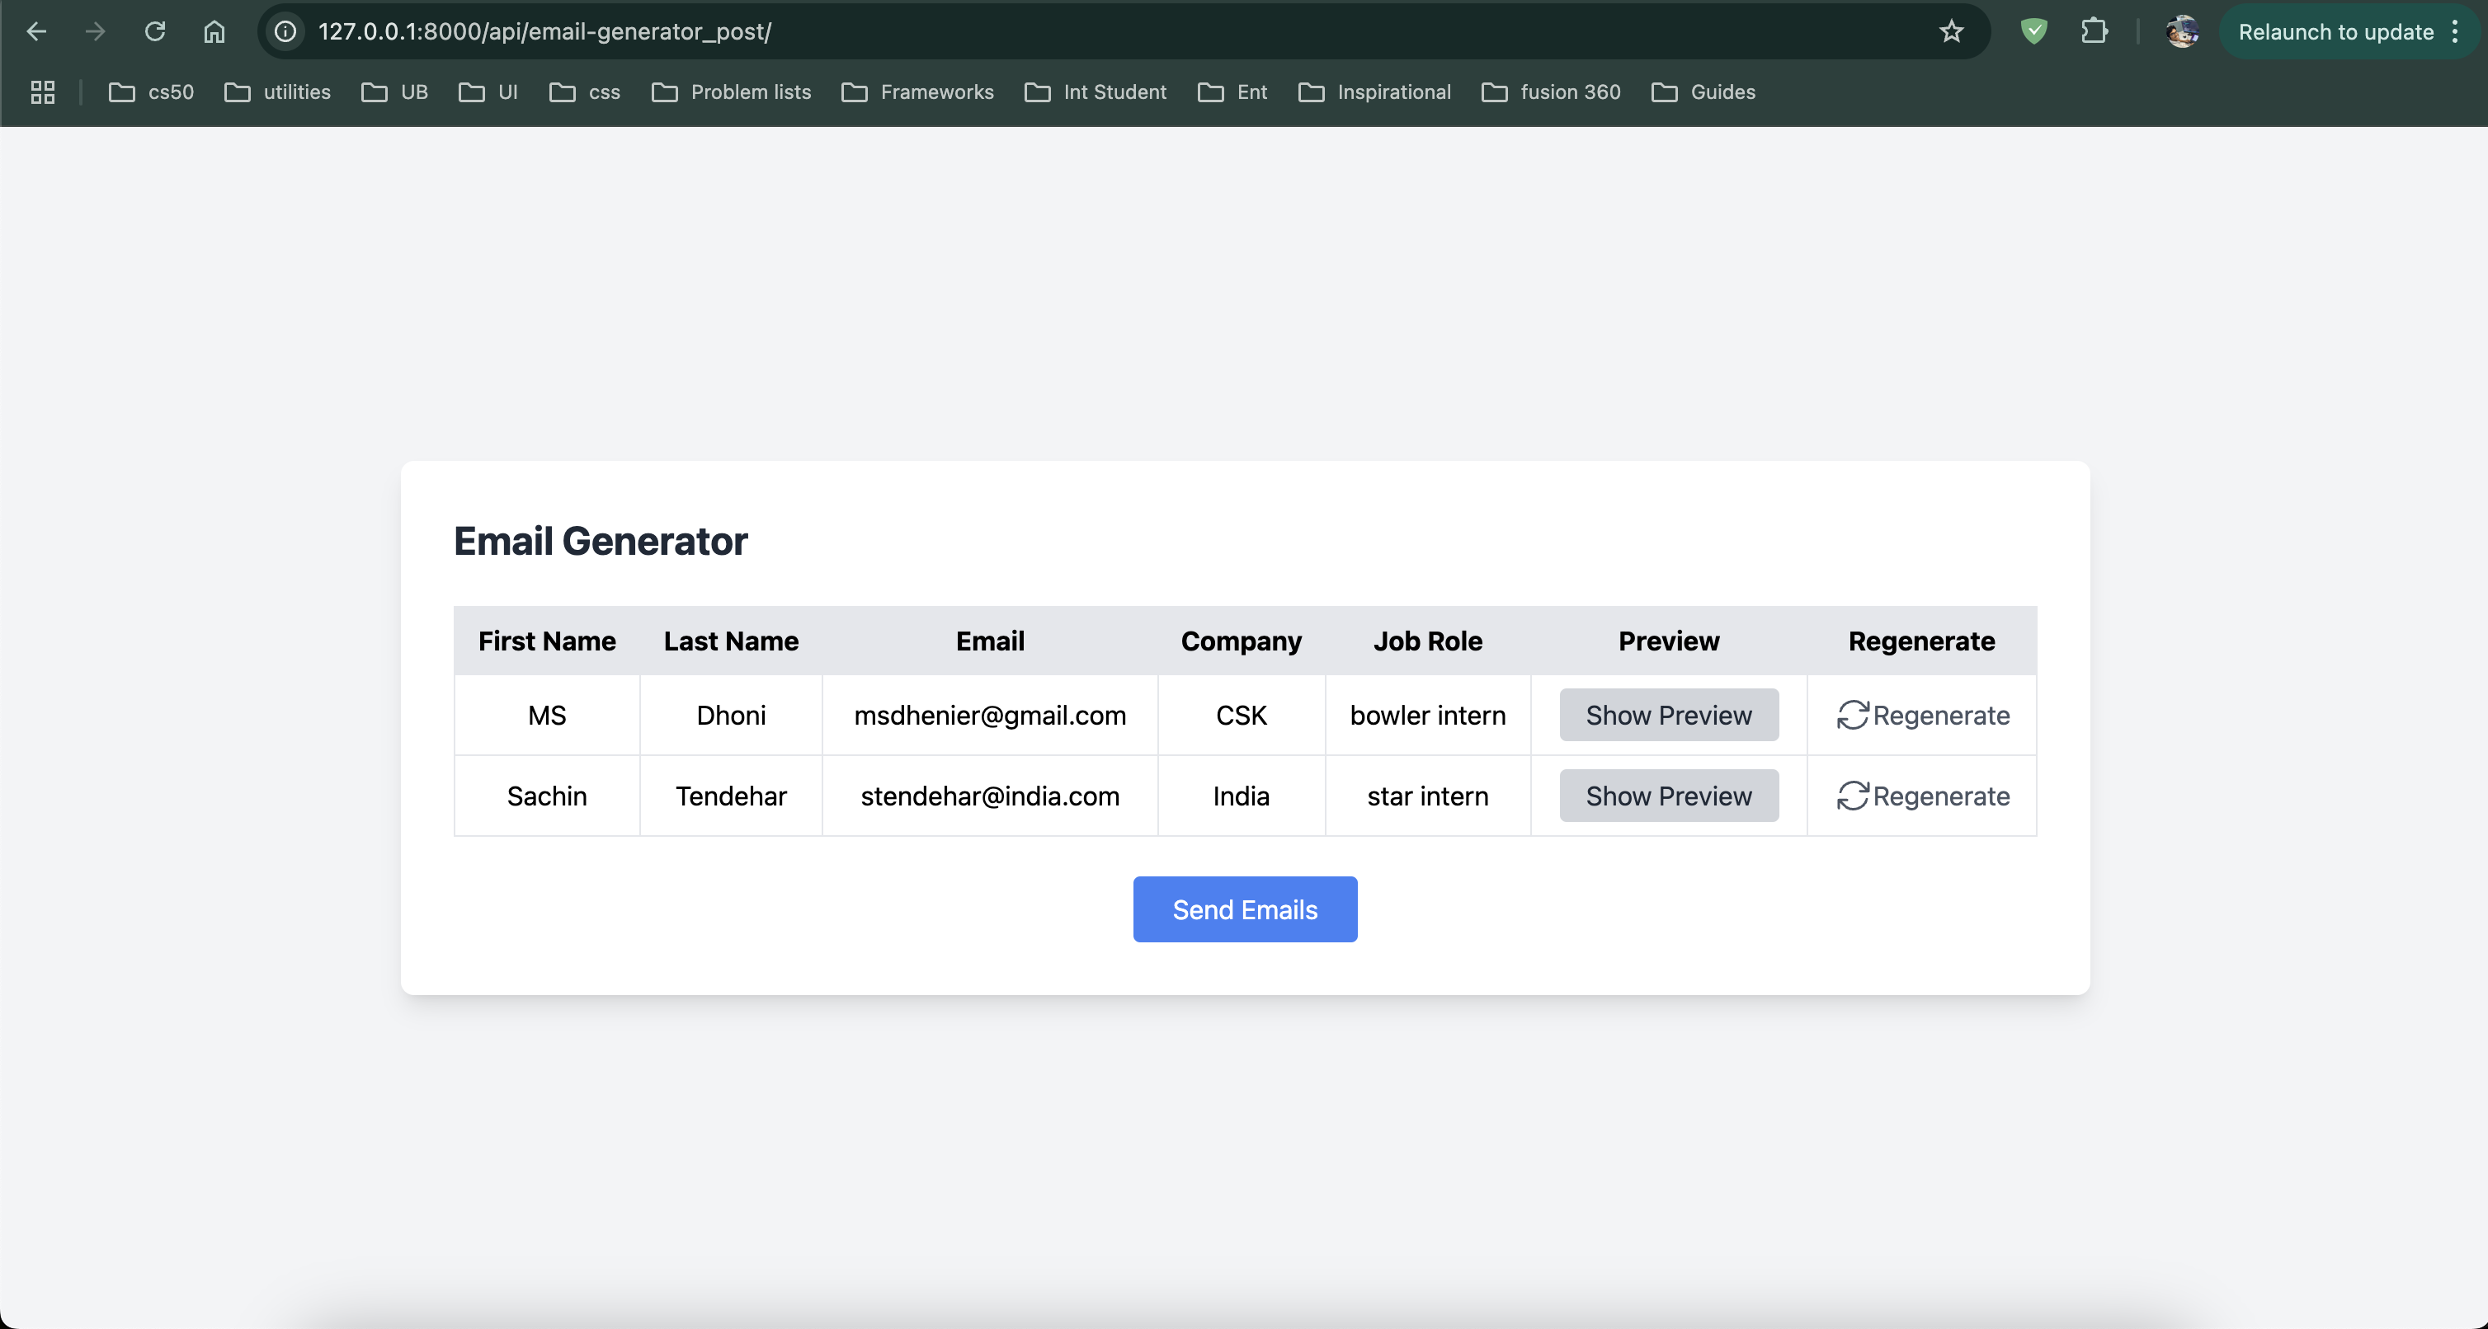Open the Guides bookmarks folder
The height and width of the screenshot is (1329, 2488).
(x=1703, y=92)
